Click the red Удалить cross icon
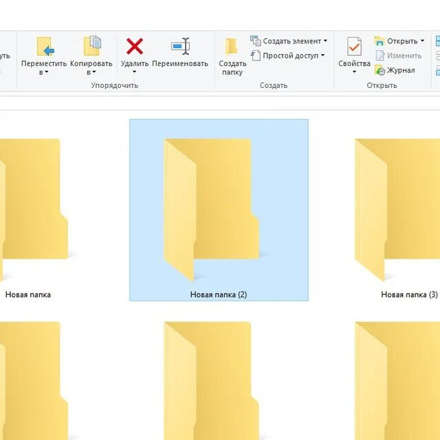The width and height of the screenshot is (440, 440). coord(135,46)
